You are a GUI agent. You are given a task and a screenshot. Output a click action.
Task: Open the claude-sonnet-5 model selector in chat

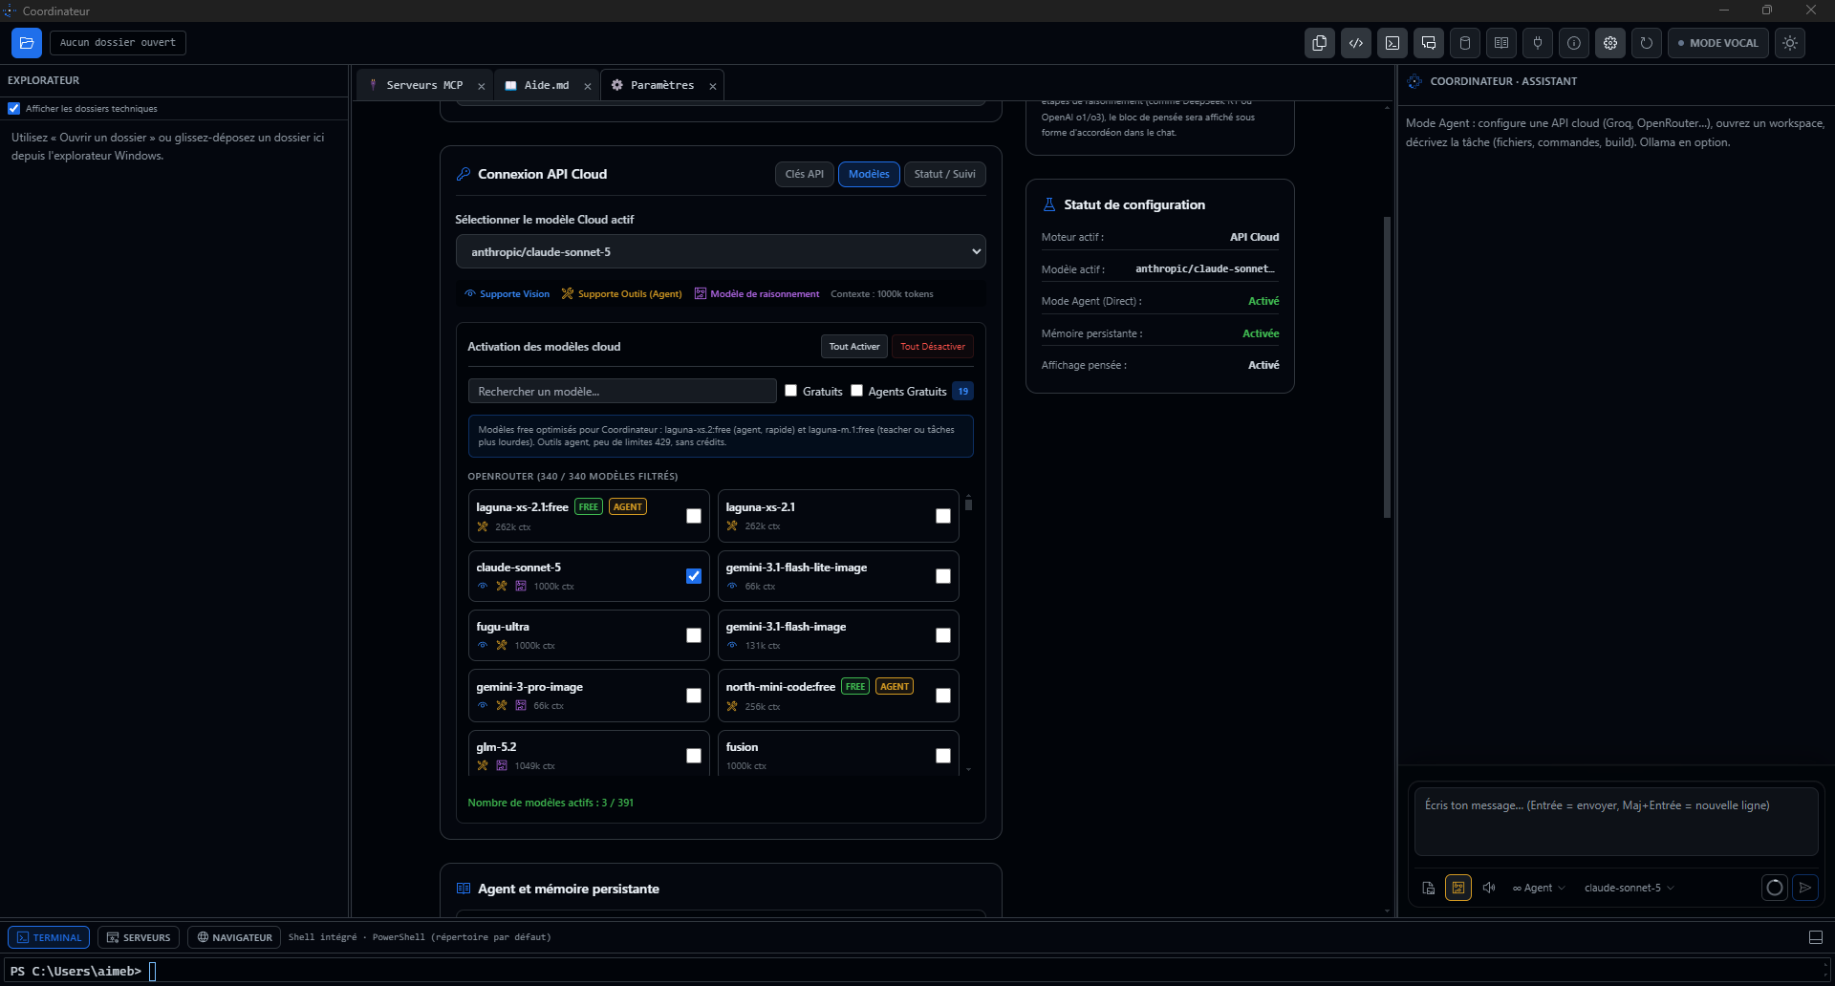1629,888
